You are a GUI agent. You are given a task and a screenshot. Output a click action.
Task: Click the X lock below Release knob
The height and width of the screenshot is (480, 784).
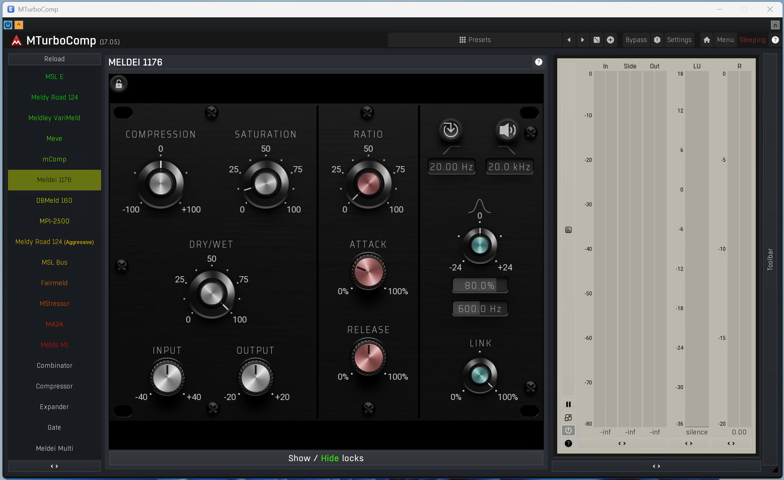click(x=368, y=408)
